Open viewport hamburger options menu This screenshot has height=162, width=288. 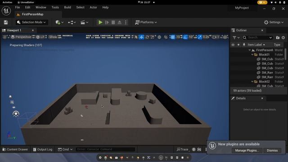coord(4,37)
